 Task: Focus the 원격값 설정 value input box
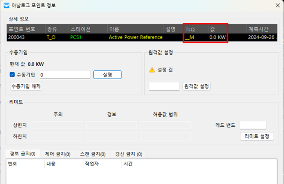(164, 86)
